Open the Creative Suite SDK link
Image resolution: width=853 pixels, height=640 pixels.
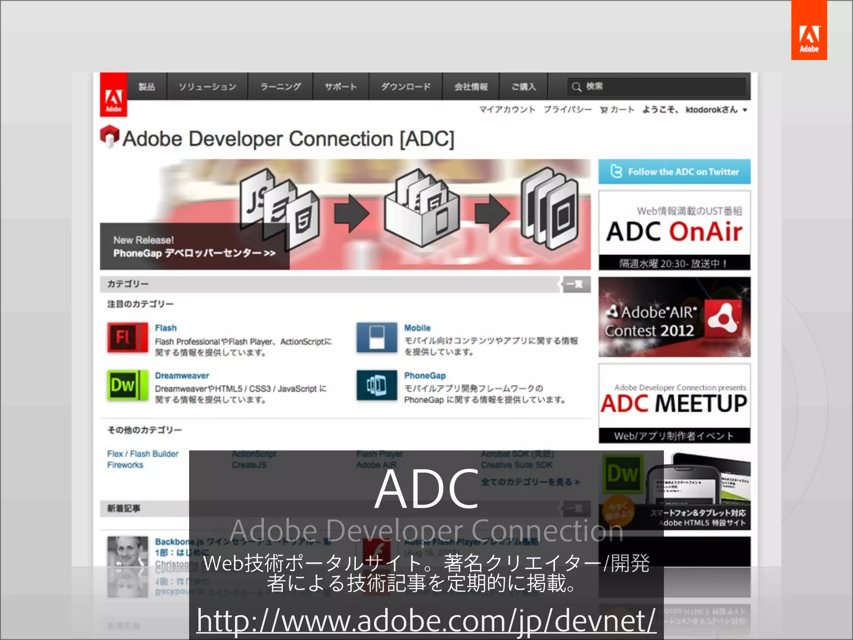pos(517,465)
